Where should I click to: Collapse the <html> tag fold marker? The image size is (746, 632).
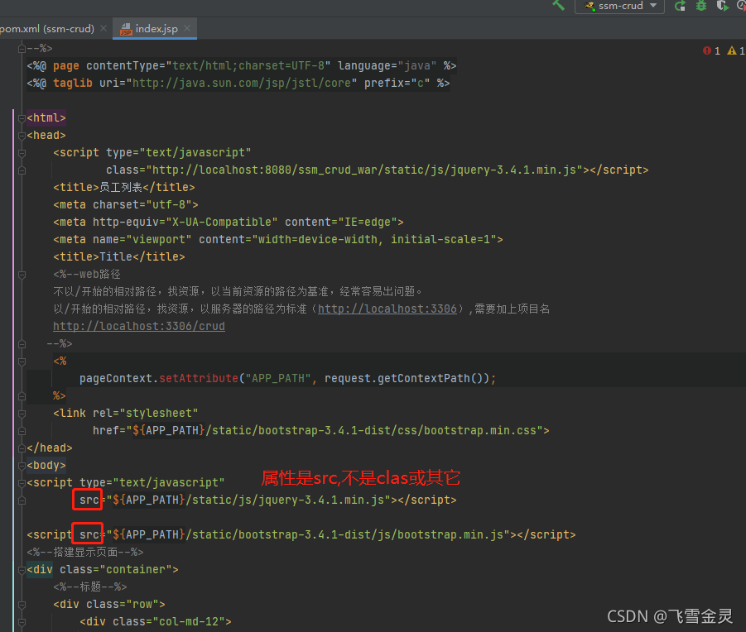(22, 117)
